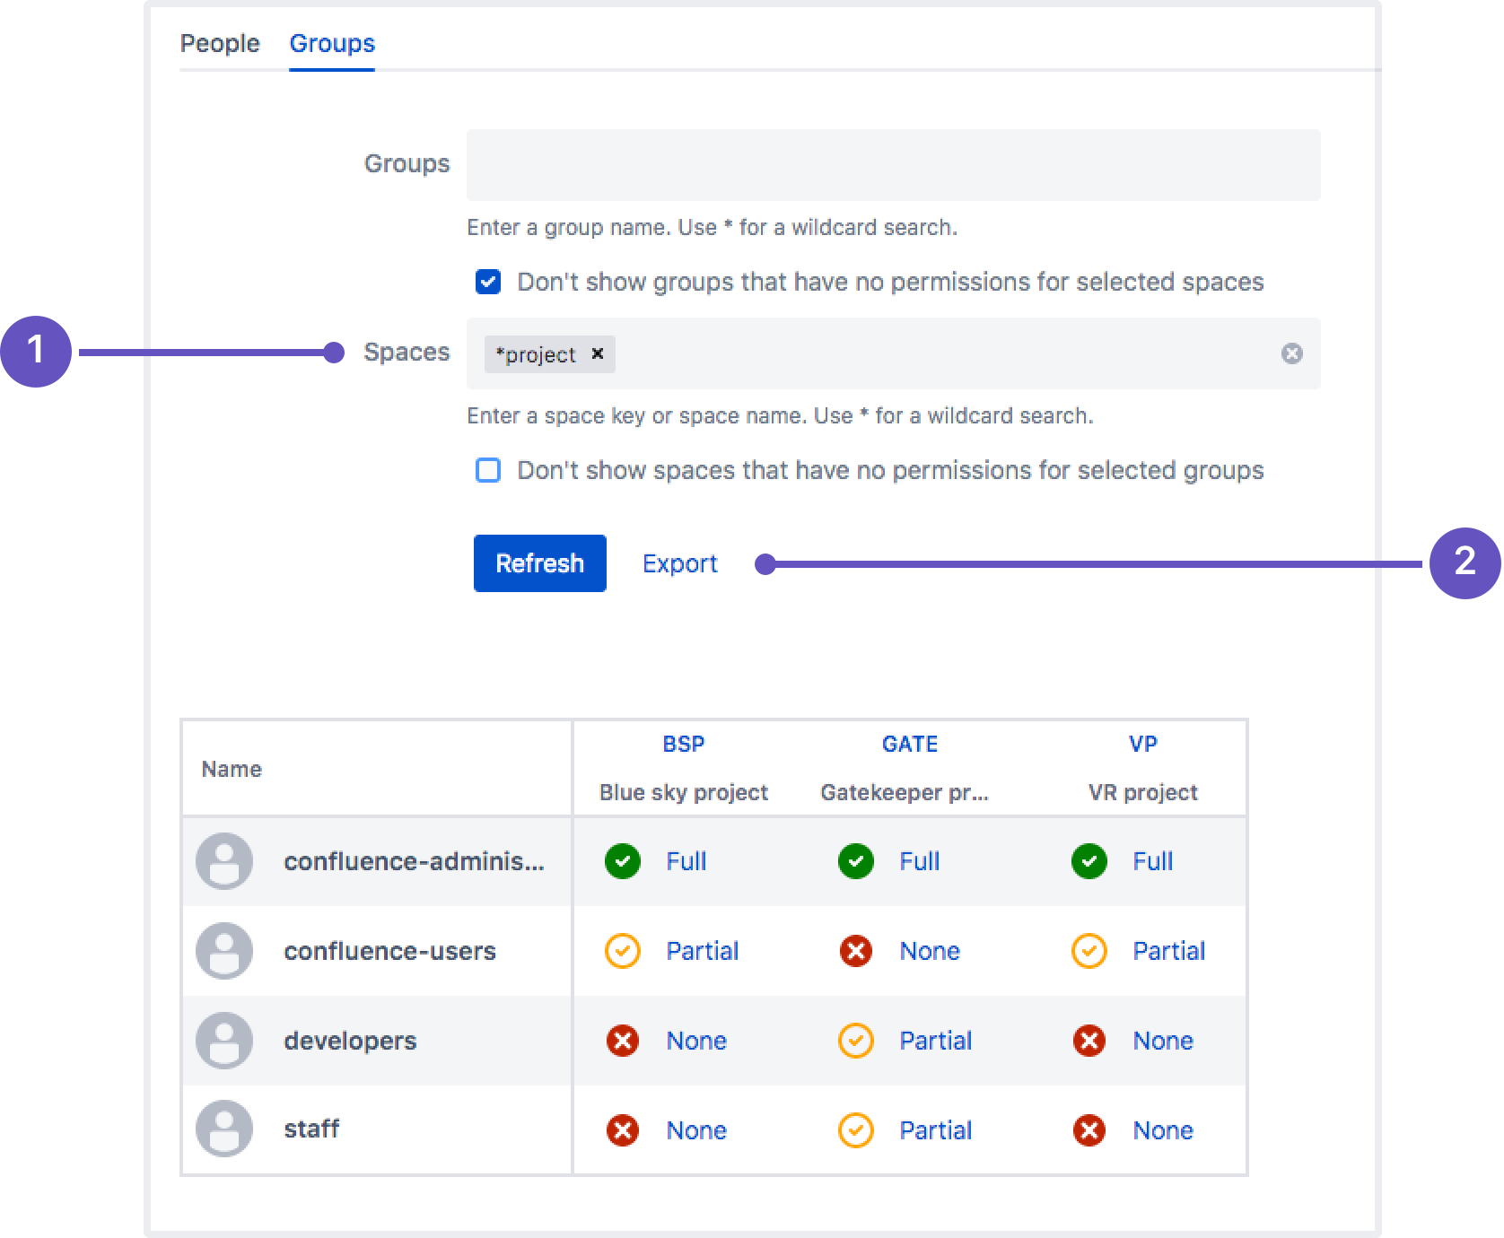Screen dimensions: 1504x1238
Task: Click red cross icon for confluence-users GATE
Action: [856, 951]
